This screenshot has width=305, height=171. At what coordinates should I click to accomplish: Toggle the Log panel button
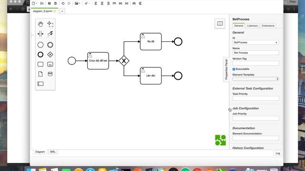coord(278,153)
